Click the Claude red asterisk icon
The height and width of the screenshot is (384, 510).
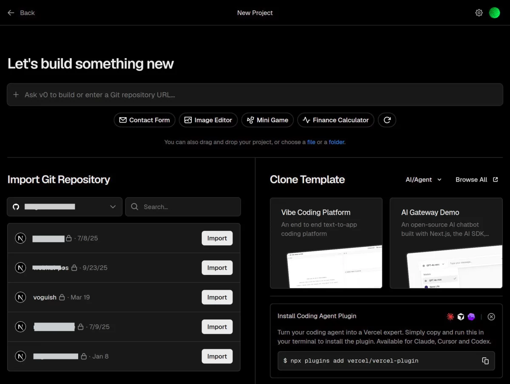[x=450, y=317]
